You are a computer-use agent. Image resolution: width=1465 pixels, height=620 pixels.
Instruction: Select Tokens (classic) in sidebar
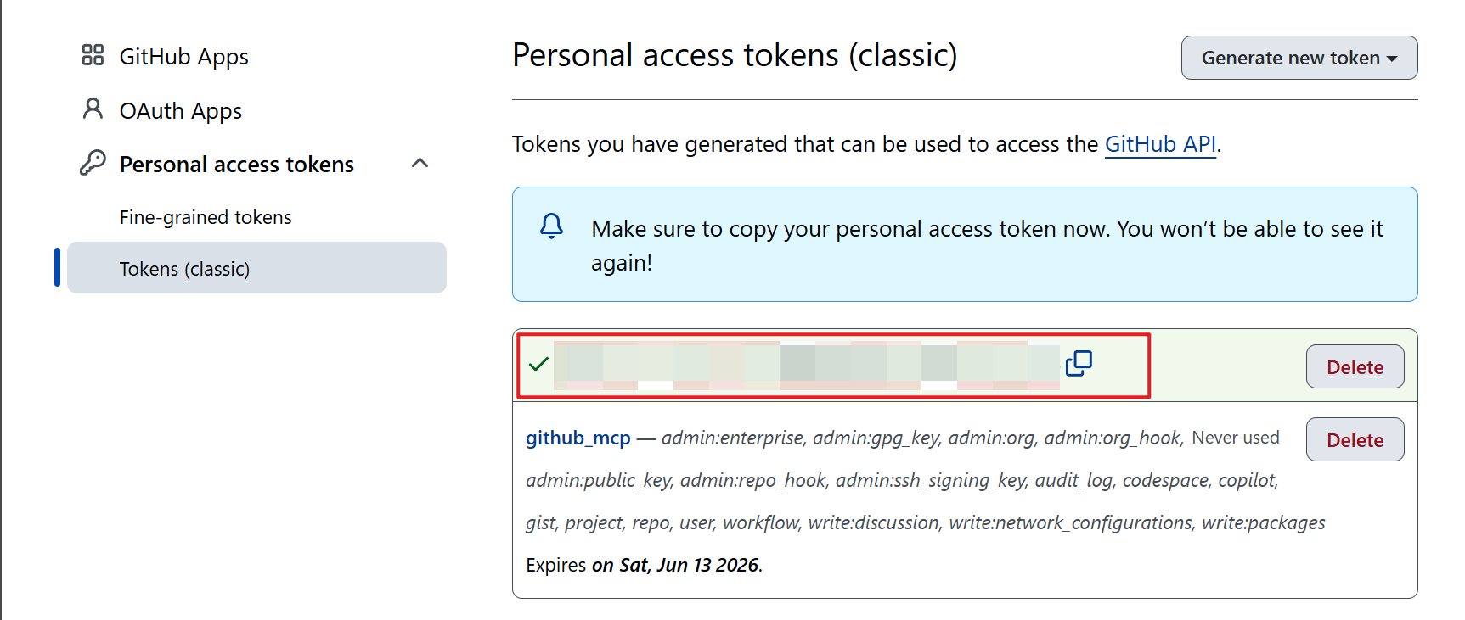(256, 268)
